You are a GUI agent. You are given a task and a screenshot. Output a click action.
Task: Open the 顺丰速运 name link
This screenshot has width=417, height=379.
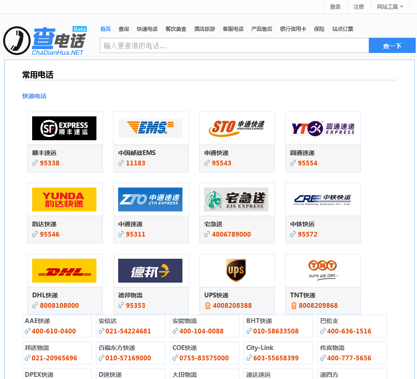click(x=44, y=153)
